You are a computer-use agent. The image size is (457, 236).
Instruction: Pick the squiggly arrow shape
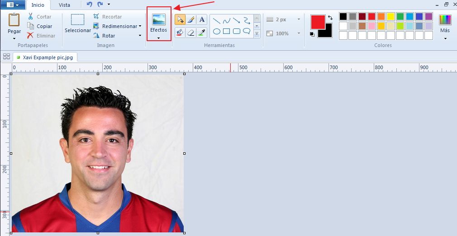[x=247, y=21]
